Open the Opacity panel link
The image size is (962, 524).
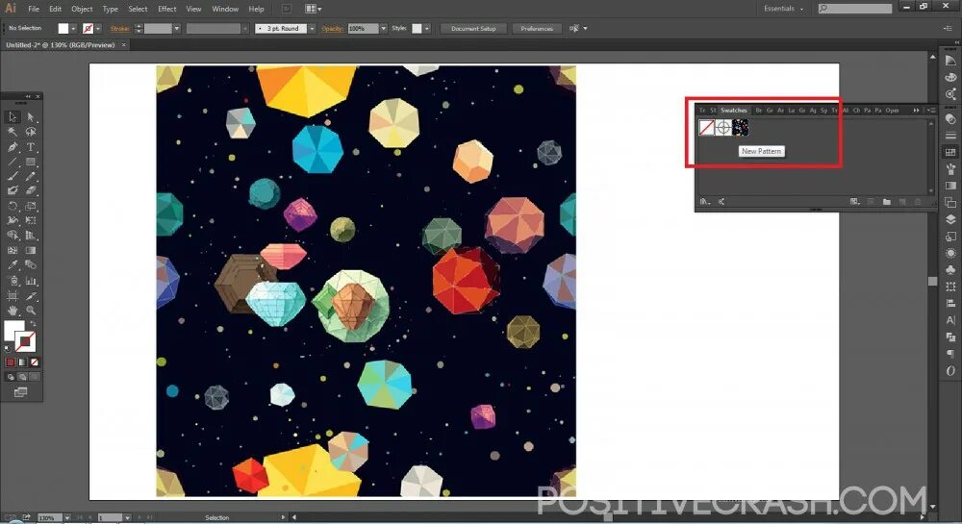[x=332, y=28]
